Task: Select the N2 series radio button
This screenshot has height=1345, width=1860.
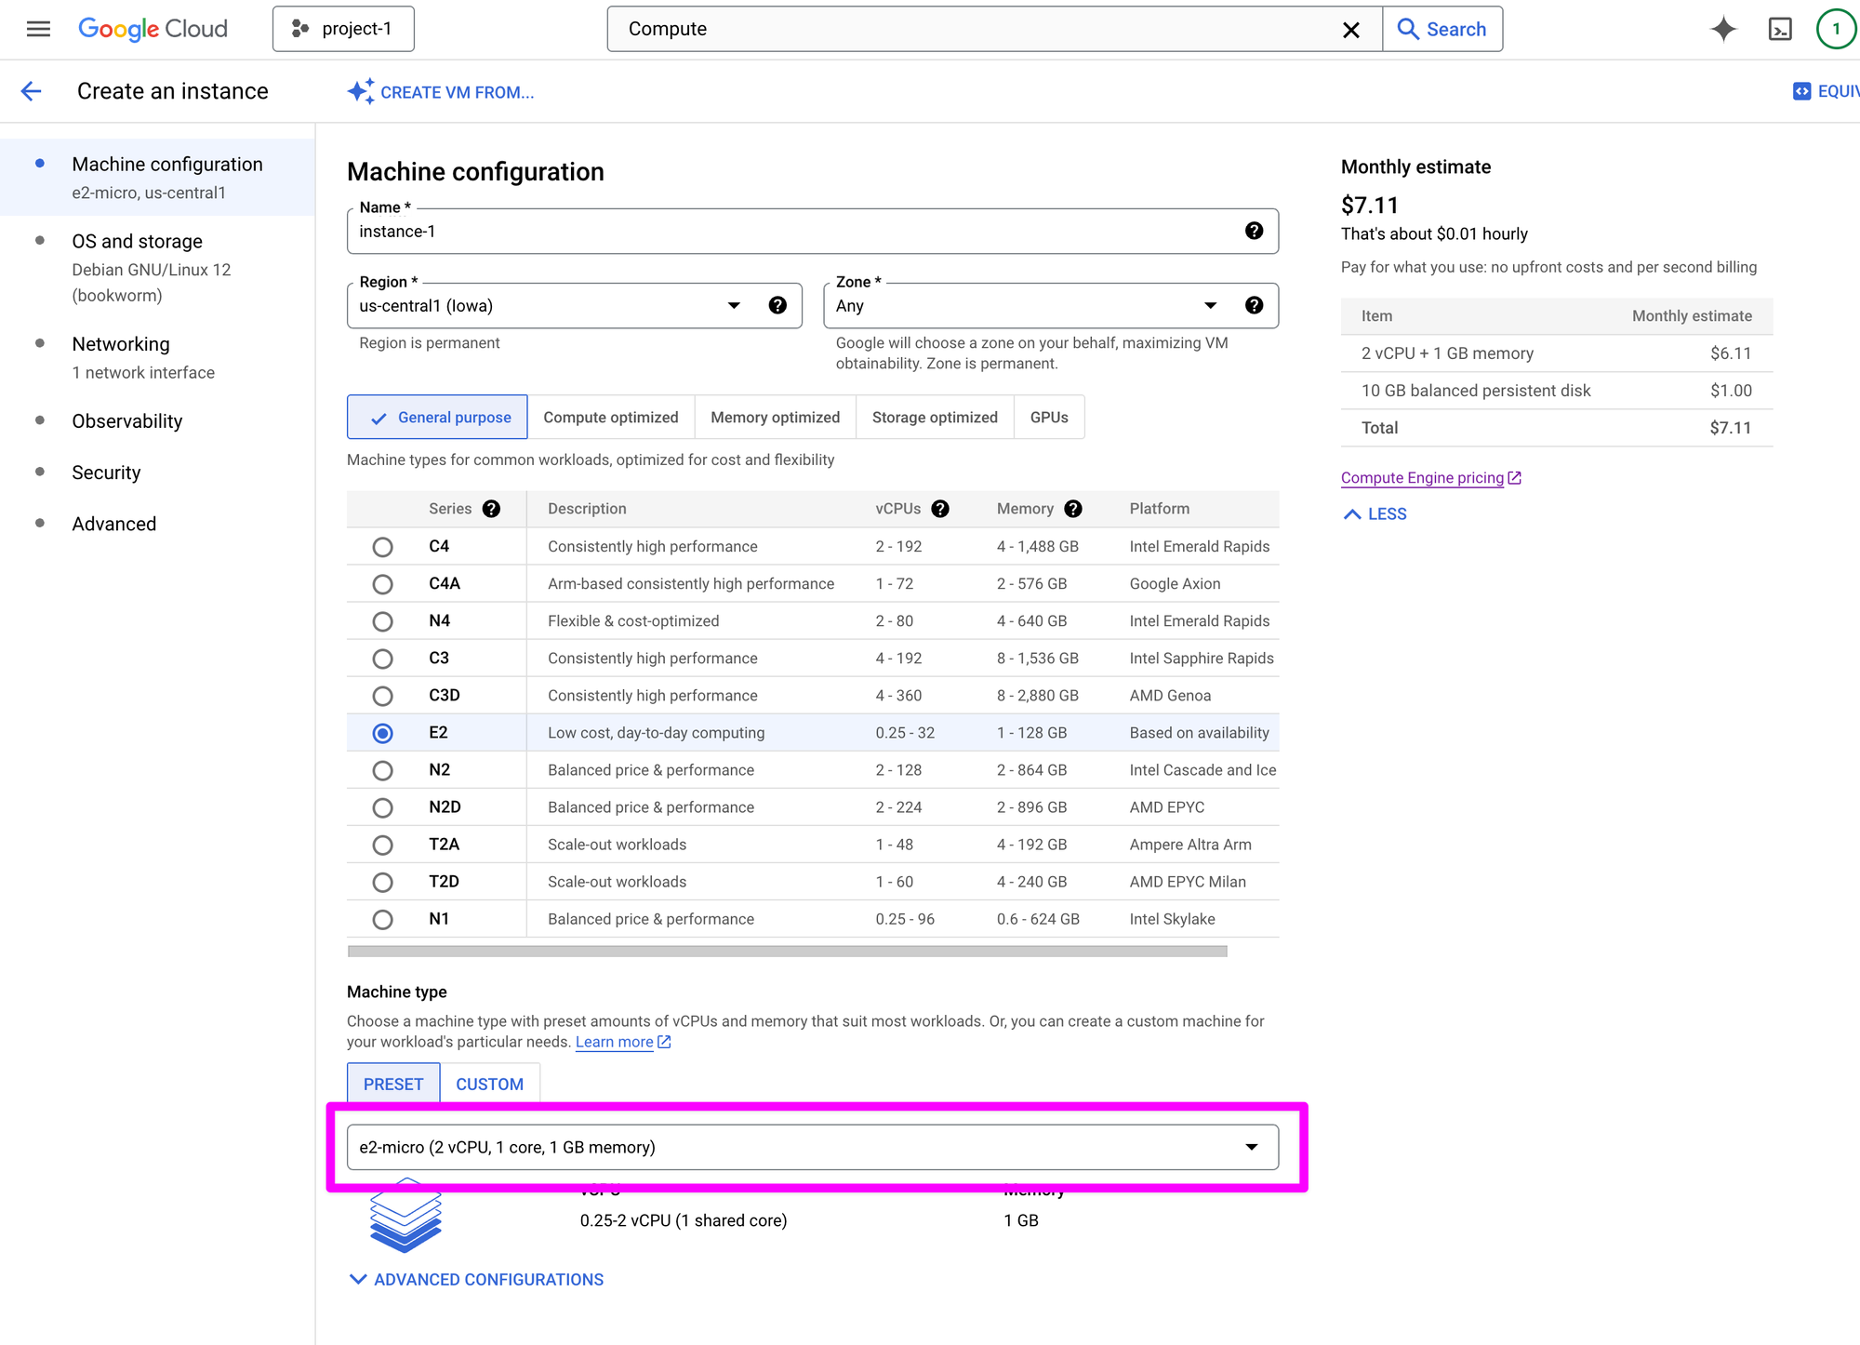Action: [x=382, y=770]
